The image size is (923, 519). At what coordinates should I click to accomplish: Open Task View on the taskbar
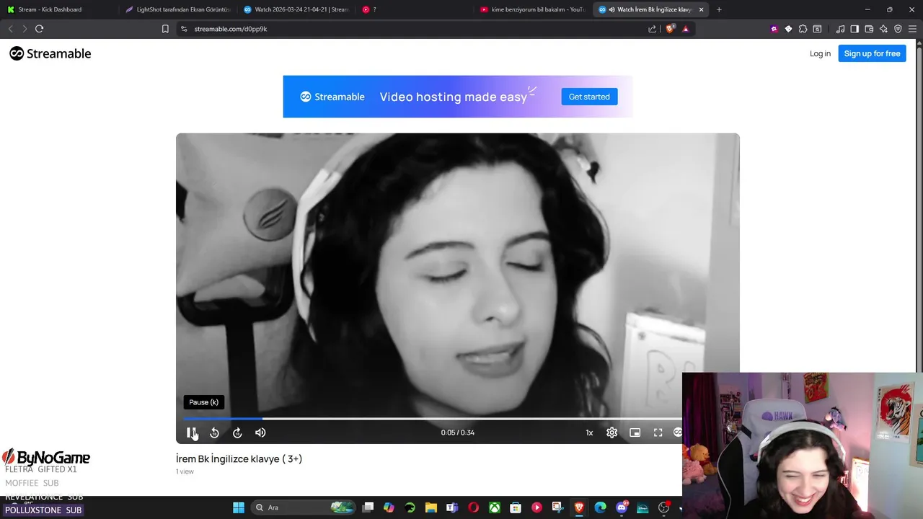[x=368, y=507]
